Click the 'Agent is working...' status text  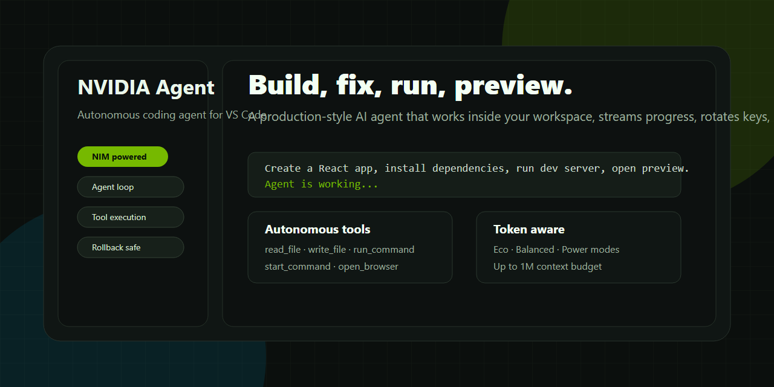tap(322, 184)
